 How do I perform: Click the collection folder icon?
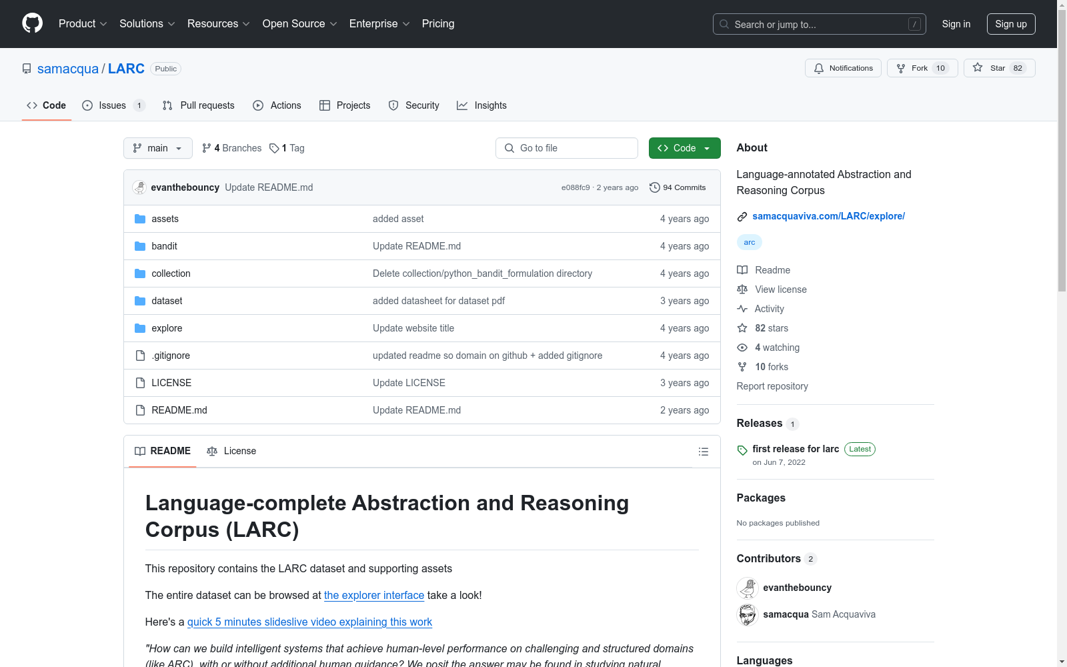[140, 273]
